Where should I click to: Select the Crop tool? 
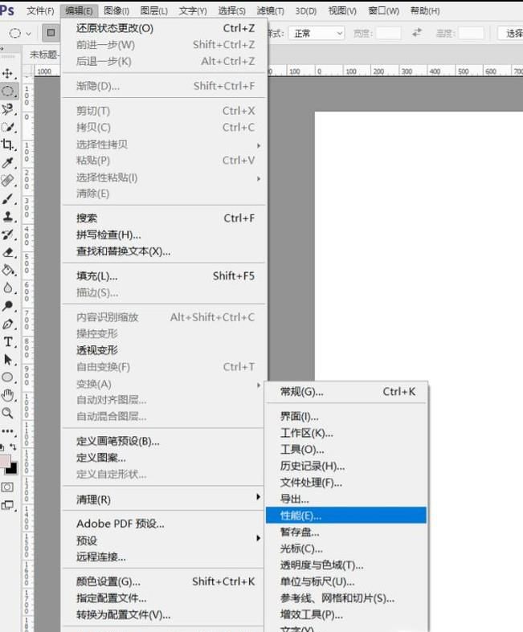8,145
